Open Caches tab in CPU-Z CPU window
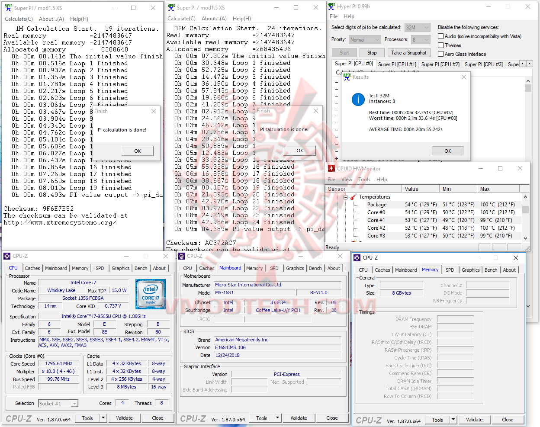 32,268
